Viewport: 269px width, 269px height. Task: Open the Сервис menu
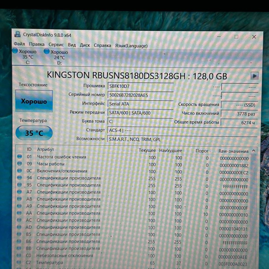tap(56, 45)
